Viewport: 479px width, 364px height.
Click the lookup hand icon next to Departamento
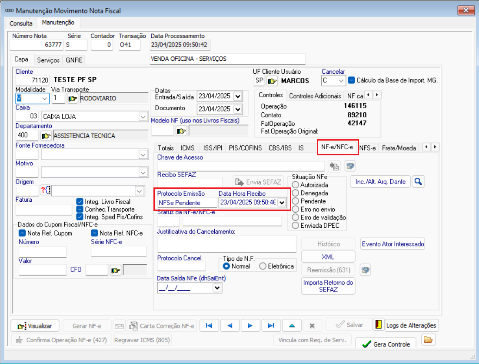tap(46, 136)
